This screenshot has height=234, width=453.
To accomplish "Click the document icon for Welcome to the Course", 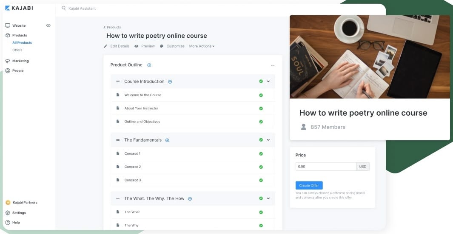I will click(x=118, y=95).
